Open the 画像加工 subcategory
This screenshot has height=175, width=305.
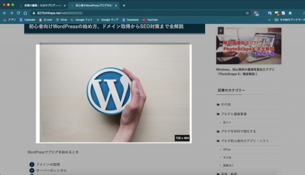(228, 165)
